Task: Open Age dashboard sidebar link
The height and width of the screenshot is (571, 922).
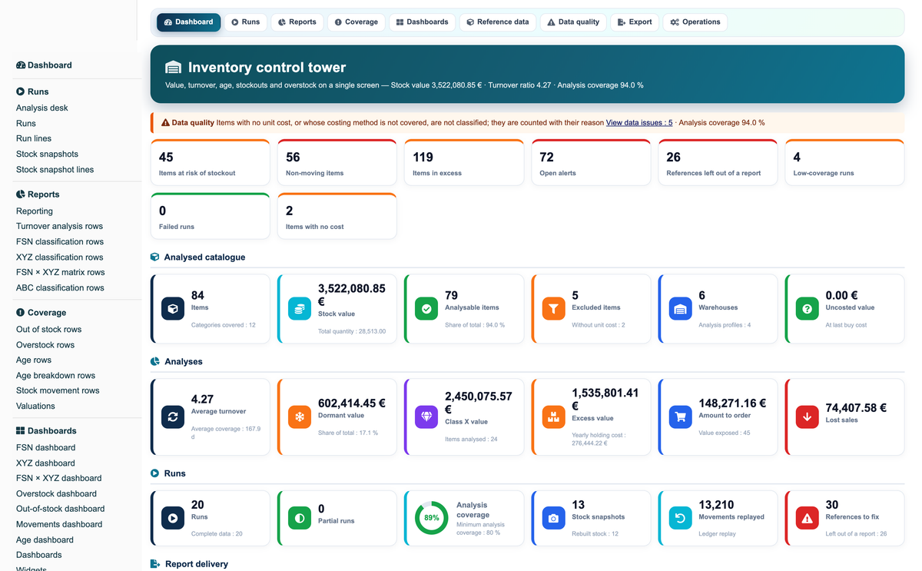Action: click(45, 540)
